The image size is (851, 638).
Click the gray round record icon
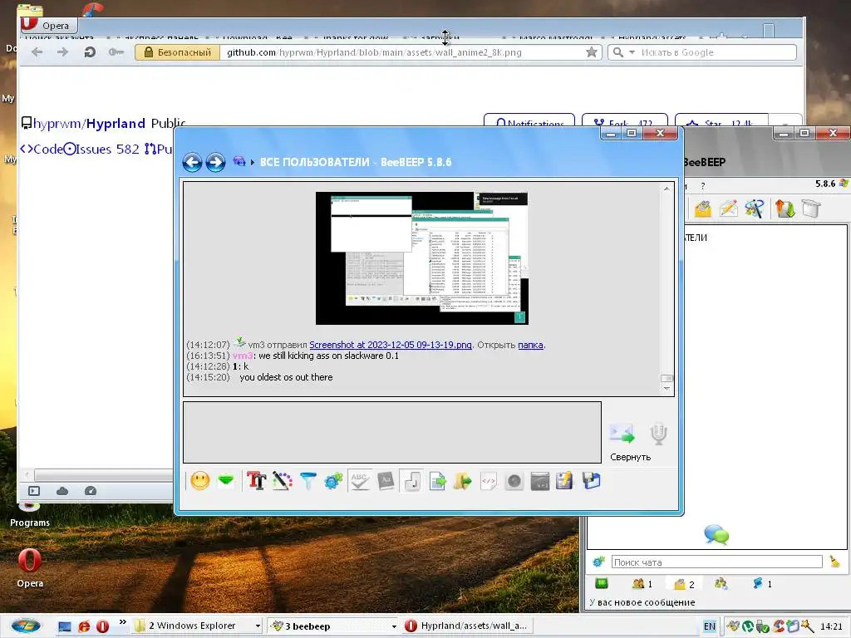(514, 481)
